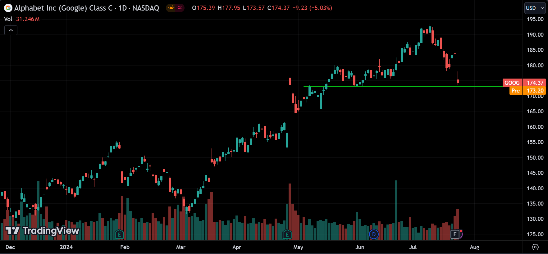Click the May label on the time axis
This screenshot has width=548, height=254.
(298, 247)
